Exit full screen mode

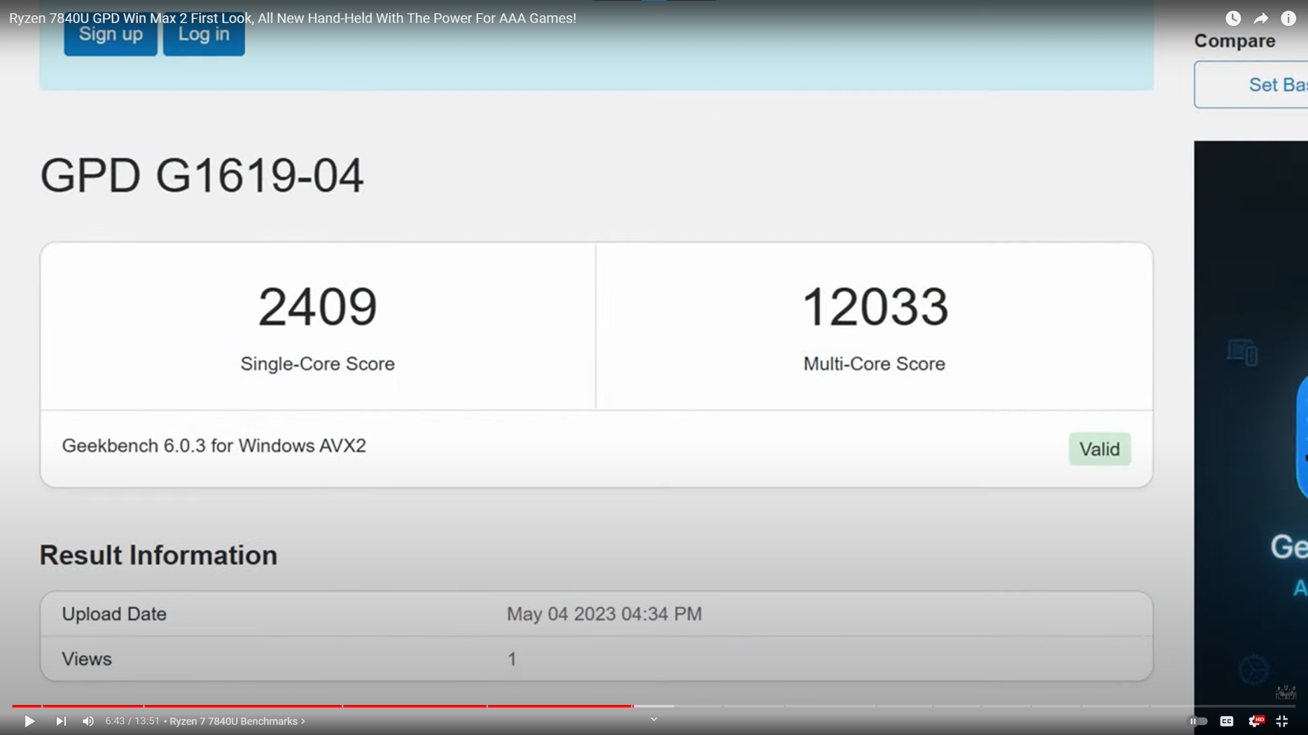tap(1282, 721)
